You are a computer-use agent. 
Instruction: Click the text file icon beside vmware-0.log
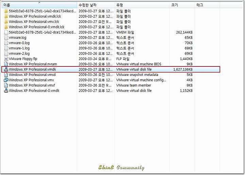click(x=6, y=43)
